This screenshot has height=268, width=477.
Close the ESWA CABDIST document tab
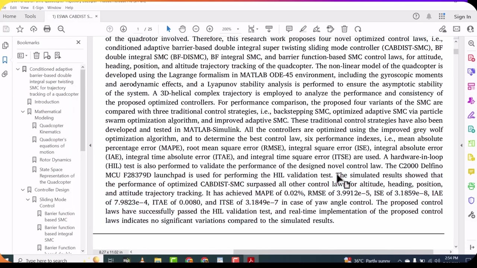[96, 16]
